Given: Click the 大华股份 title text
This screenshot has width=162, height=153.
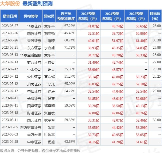Looking at the screenshot, I should 10,3.
